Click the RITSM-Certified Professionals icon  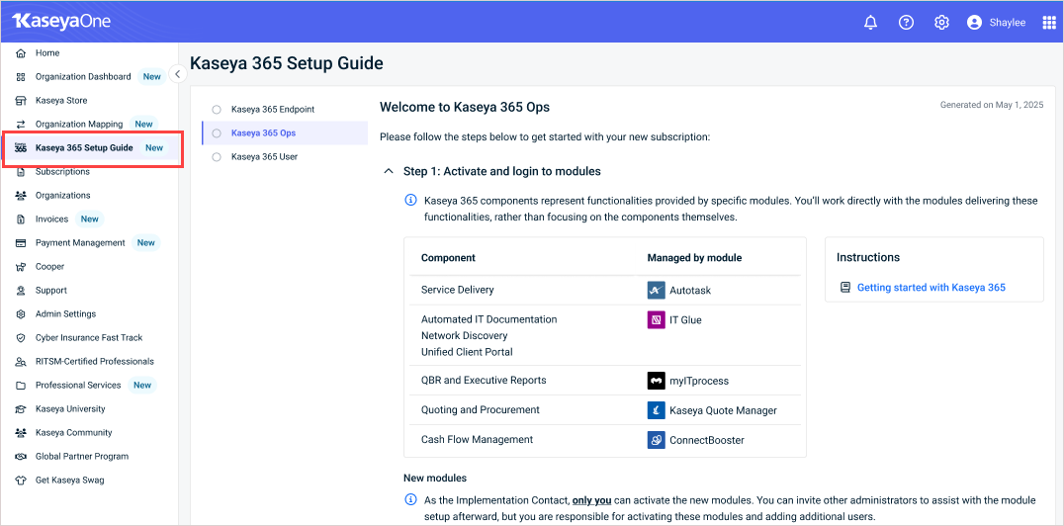click(21, 362)
